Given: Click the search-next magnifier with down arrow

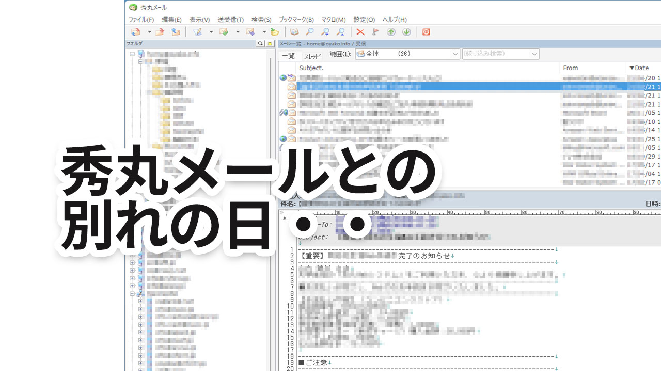Looking at the screenshot, I should point(325,32).
